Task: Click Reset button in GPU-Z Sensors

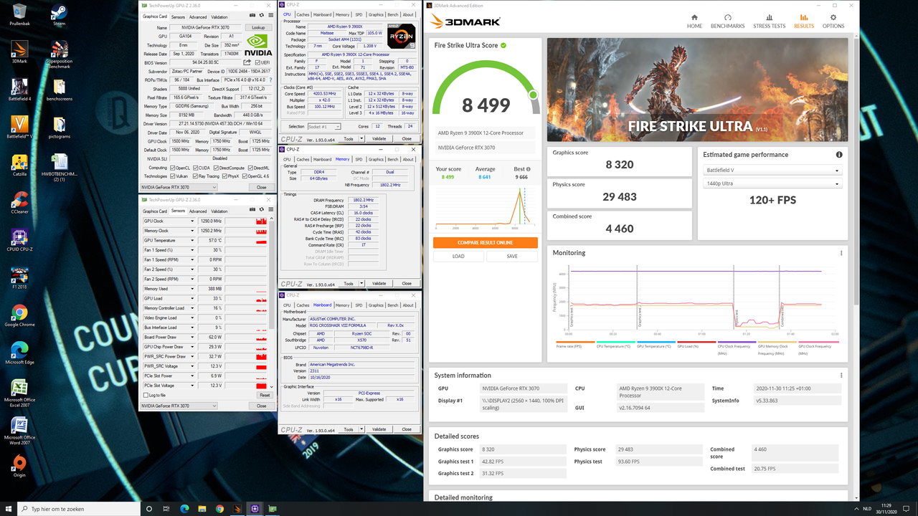Action: click(265, 395)
